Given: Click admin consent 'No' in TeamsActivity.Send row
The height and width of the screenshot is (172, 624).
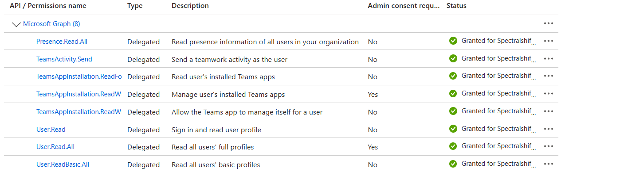Looking at the screenshot, I should coord(373,59).
